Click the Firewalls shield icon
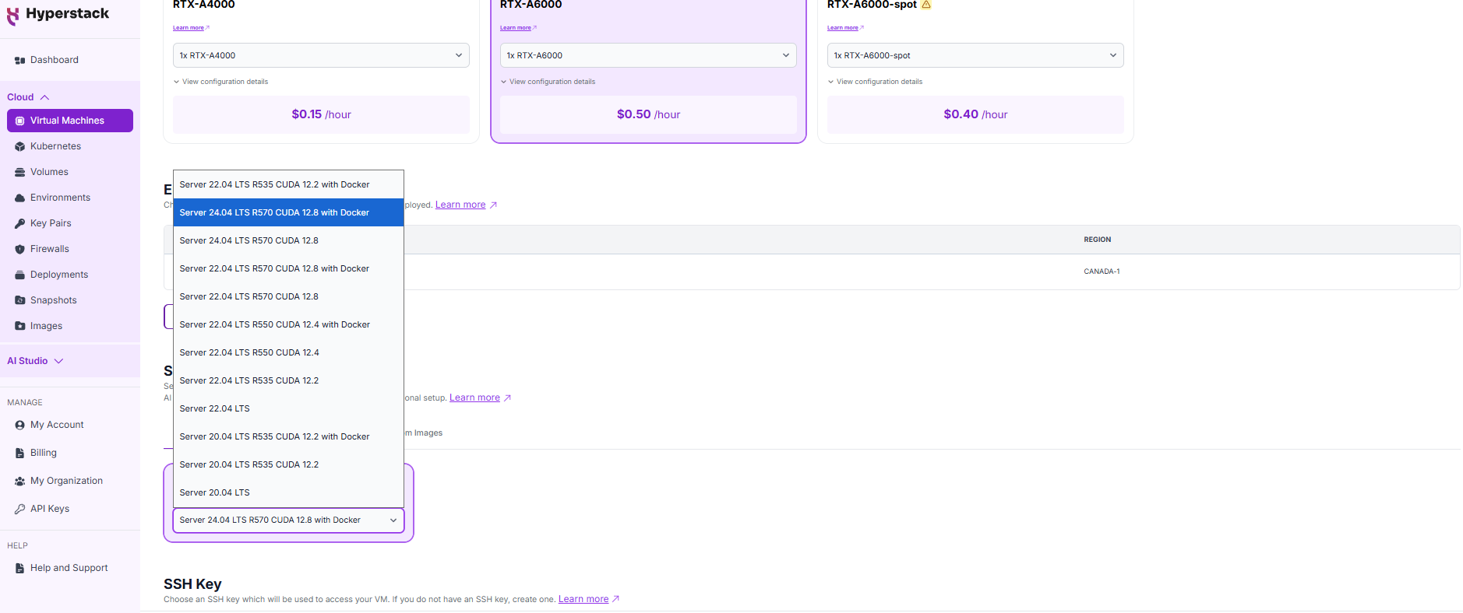The width and height of the screenshot is (1463, 613). [20, 249]
